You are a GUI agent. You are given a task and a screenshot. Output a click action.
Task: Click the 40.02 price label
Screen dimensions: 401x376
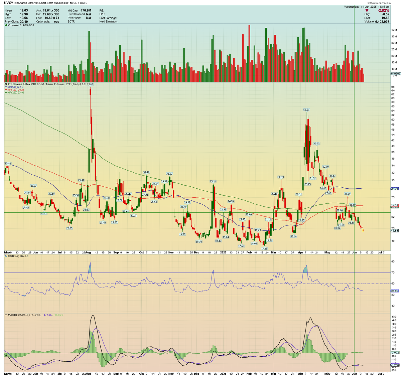pyautogui.click(x=317, y=143)
